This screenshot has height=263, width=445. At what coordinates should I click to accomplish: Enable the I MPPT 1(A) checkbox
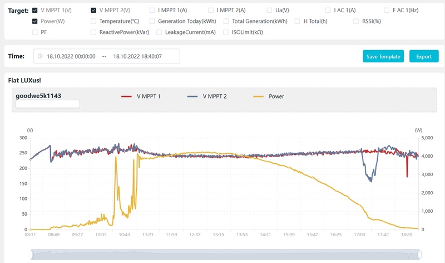[x=152, y=10]
